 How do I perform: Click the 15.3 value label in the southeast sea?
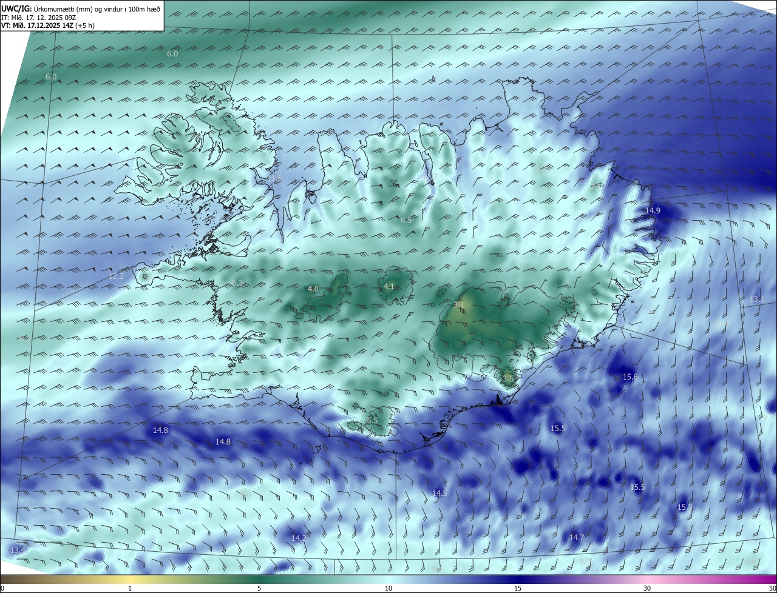tap(684, 507)
